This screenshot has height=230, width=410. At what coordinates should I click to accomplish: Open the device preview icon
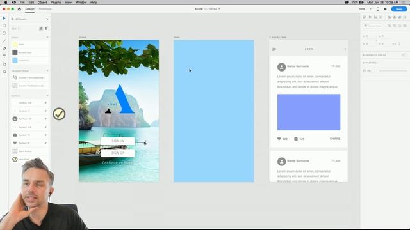point(377,9)
